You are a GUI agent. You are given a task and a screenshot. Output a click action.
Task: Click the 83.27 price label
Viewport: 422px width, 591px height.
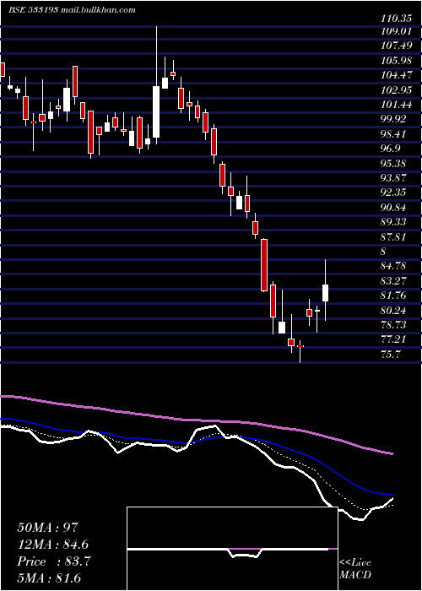pyautogui.click(x=395, y=283)
